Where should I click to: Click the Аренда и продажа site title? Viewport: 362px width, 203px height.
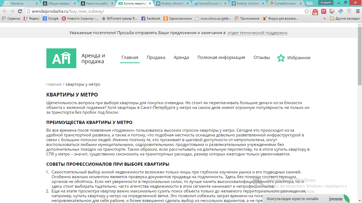coord(93,58)
